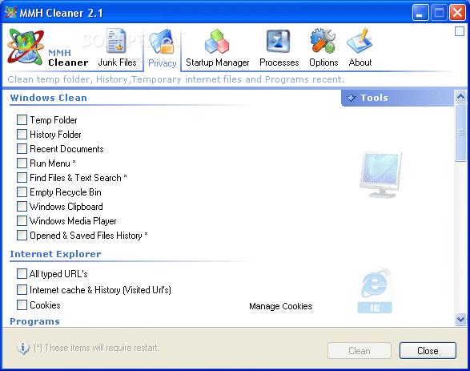The image size is (470, 371).
Task: Click the Clean button
Action: click(359, 351)
